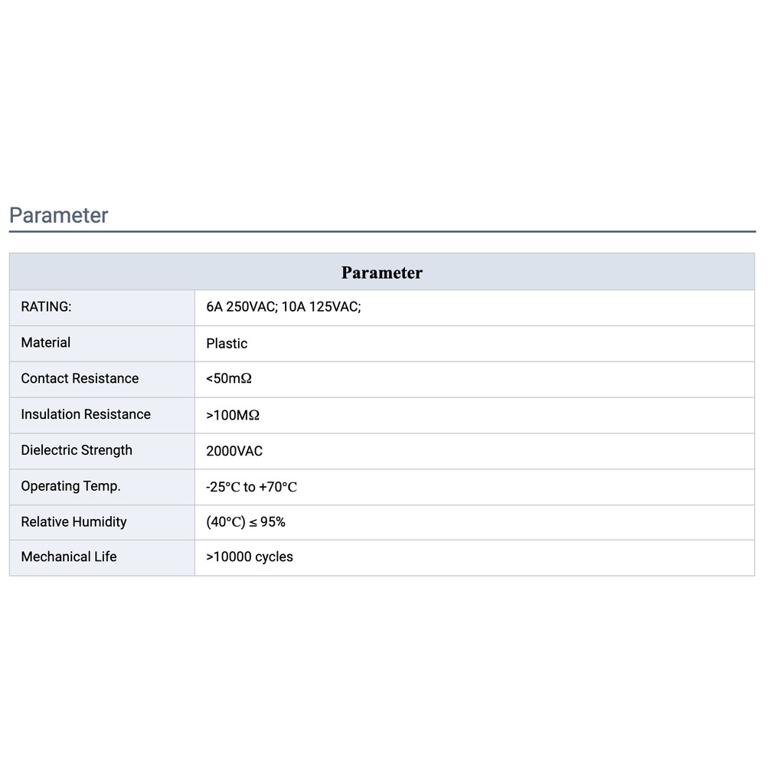Click the -25°C minimum temperature text

click(x=223, y=487)
